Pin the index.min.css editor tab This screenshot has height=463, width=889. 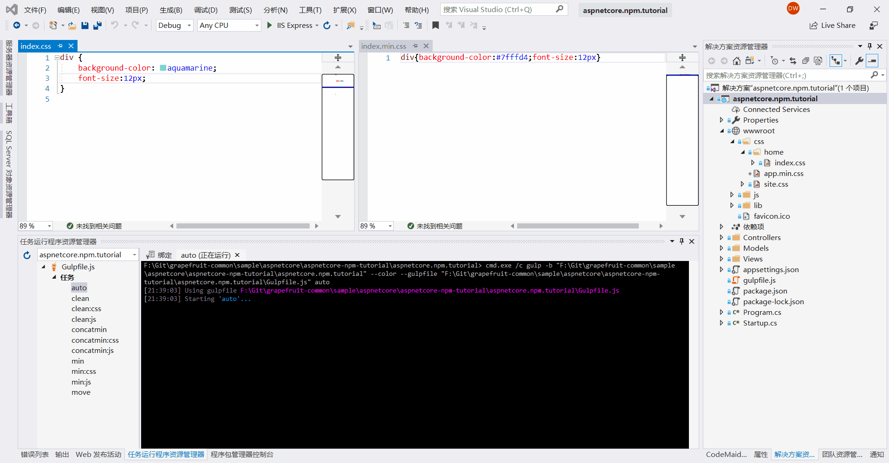click(415, 46)
